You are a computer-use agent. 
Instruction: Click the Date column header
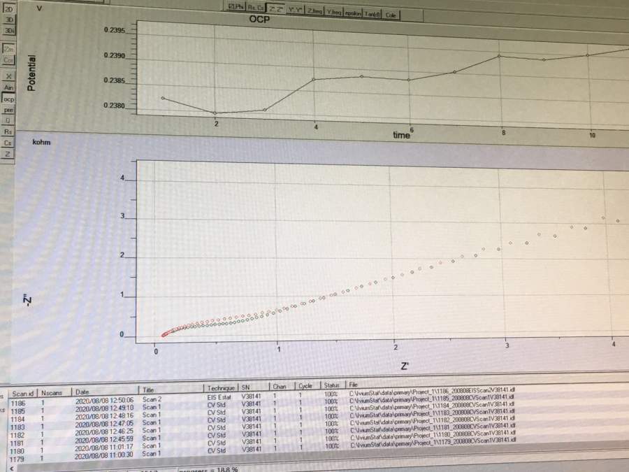82,392
